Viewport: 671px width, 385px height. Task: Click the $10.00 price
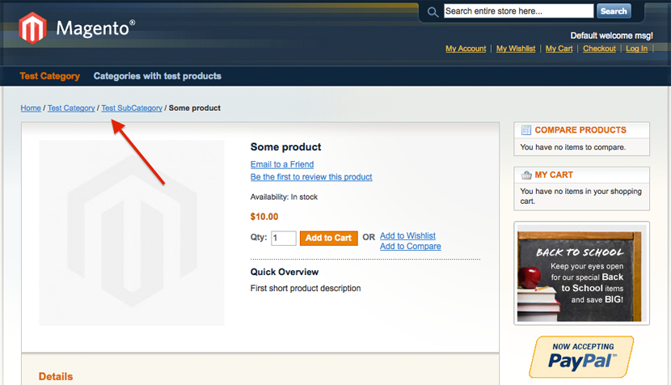point(264,217)
